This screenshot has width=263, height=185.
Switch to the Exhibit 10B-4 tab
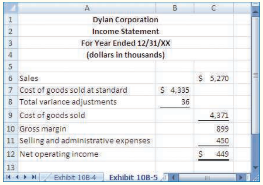coord(75,178)
